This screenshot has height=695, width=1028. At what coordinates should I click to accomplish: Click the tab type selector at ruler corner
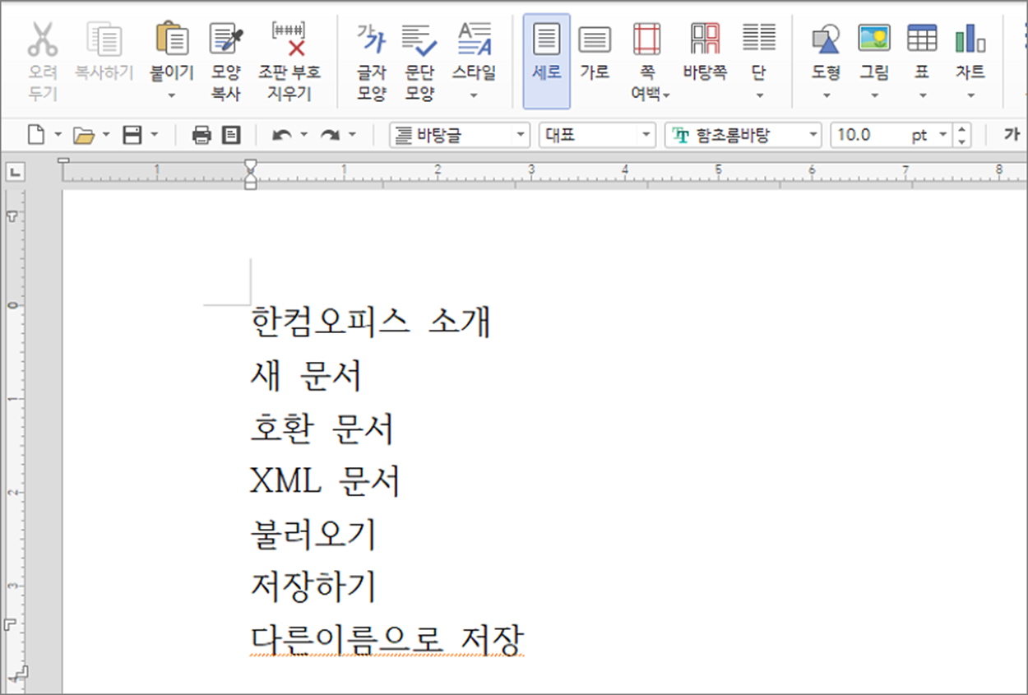(16, 172)
